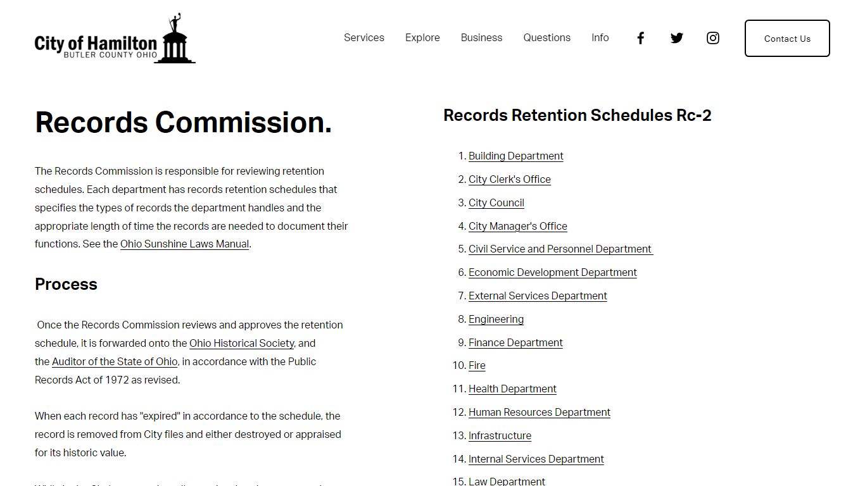The image size is (865, 486).
Task: Open the City Council schedule link
Action: (496, 203)
